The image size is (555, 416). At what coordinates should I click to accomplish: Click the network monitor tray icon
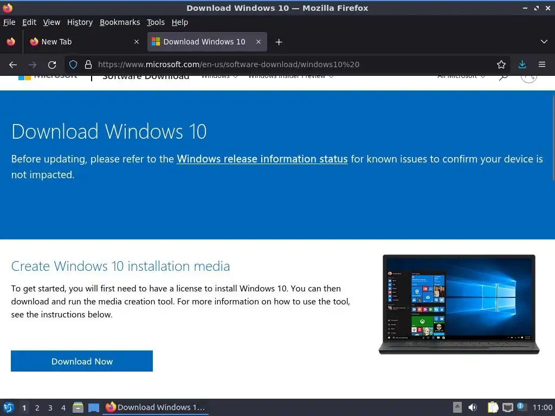point(507,407)
